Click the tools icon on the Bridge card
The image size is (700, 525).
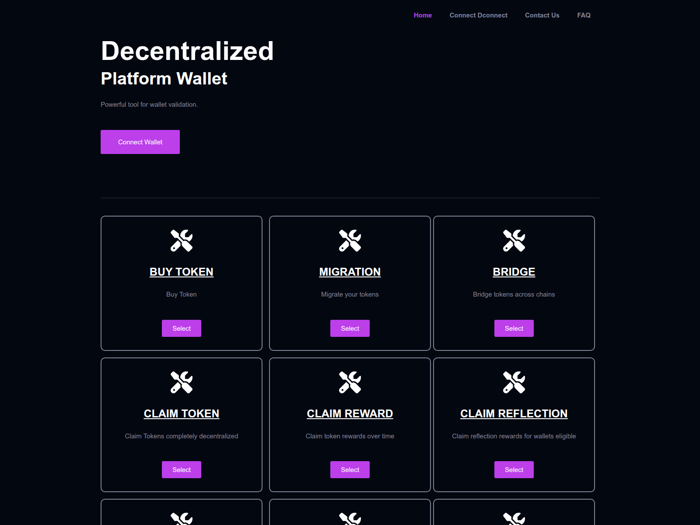click(514, 241)
